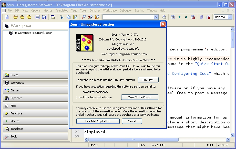Click the Find in Files icon
Image resolution: width=236 pixels, height=149 pixels.
pyautogui.click(x=97, y=17)
